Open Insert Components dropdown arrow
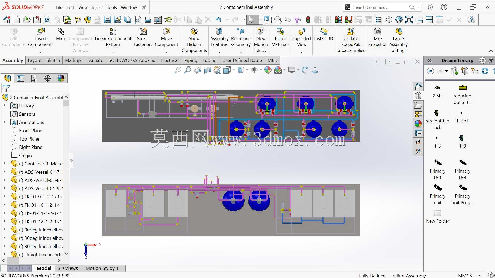The height and width of the screenshot is (278, 495). pos(41,52)
